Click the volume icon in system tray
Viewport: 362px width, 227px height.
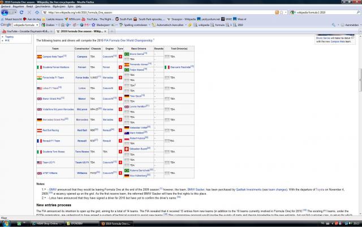point(350,223)
